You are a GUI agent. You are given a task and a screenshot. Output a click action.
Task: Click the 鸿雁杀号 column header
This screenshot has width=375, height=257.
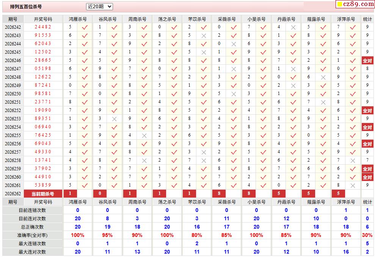click(77, 19)
